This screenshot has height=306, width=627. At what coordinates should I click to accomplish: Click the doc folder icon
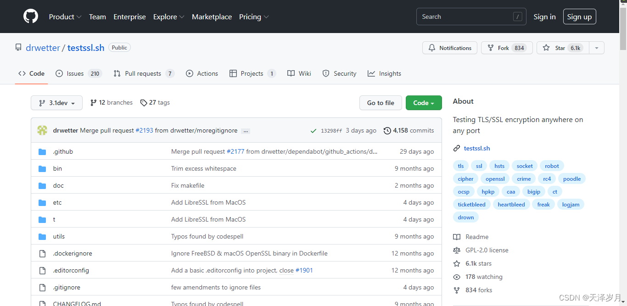pyautogui.click(x=42, y=185)
